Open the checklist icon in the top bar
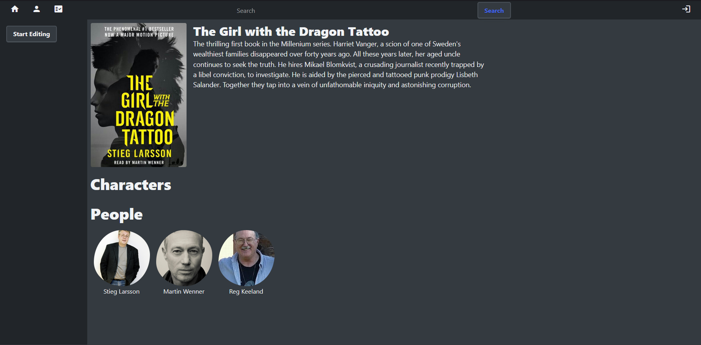The image size is (701, 345). pyautogui.click(x=58, y=9)
